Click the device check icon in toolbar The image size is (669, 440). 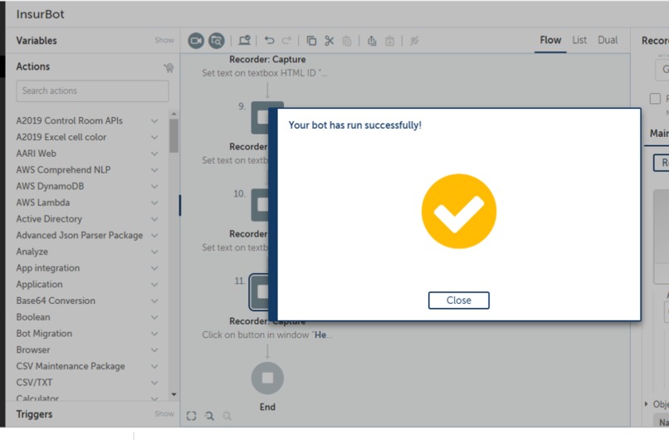point(245,41)
